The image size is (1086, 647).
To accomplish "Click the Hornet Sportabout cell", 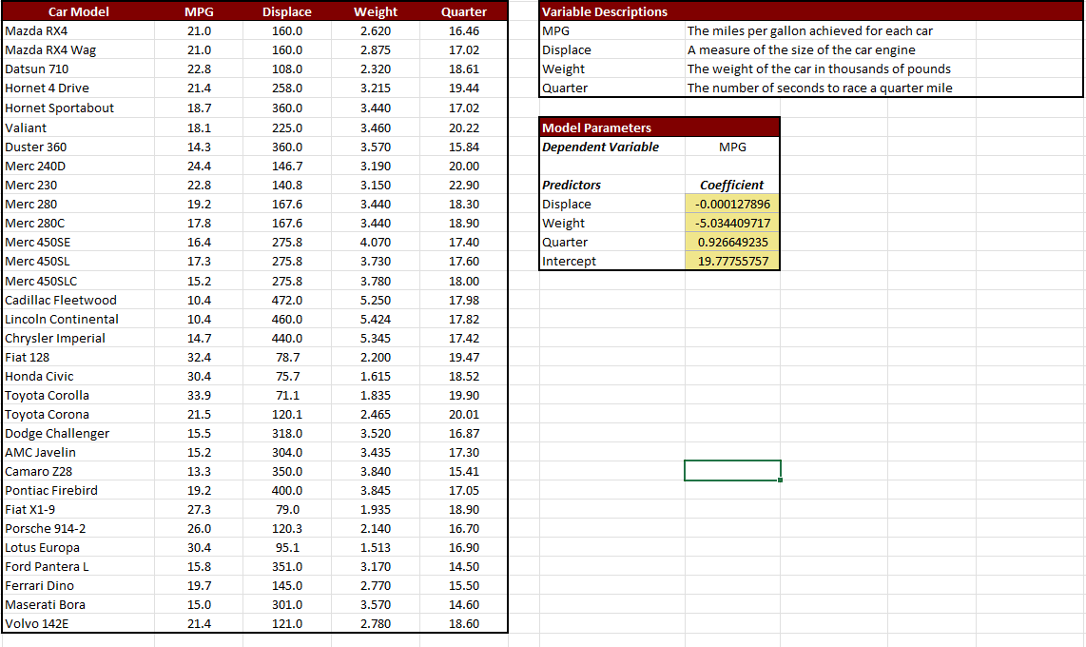I will click(x=78, y=108).
